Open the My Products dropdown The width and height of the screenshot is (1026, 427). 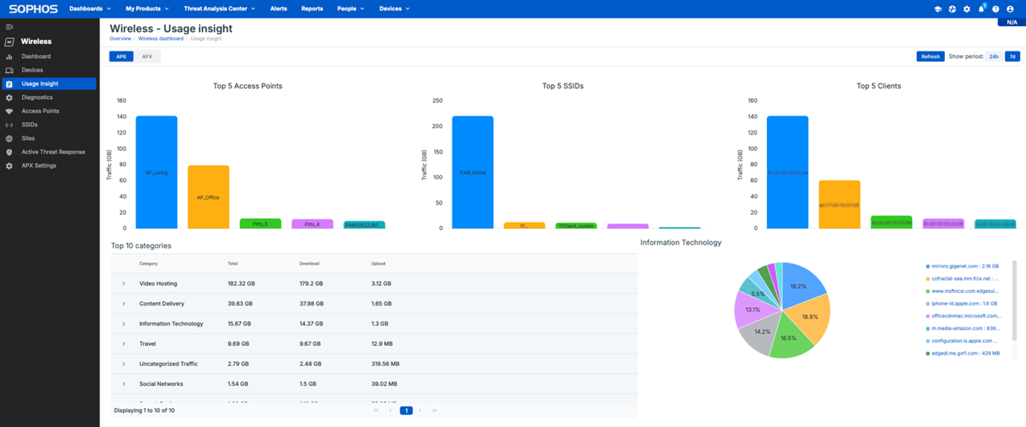[147, 9]
